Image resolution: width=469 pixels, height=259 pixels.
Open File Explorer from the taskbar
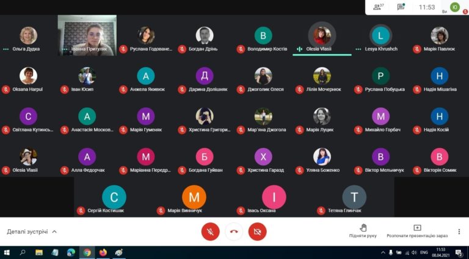coord(39,253)
